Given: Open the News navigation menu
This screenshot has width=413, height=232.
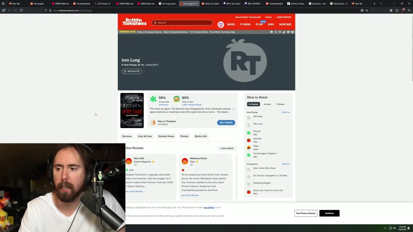Looking at the screenshot, I should 271,24.
